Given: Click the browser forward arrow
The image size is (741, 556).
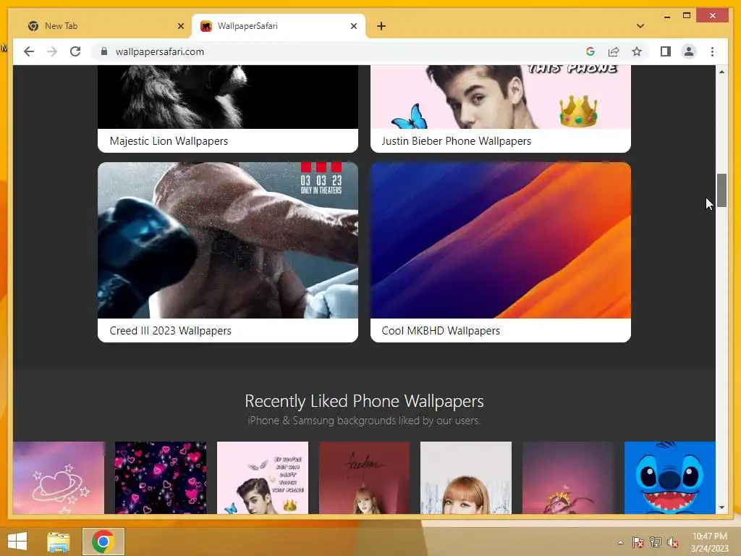Looking at the screenshot, I should [52, 51].
